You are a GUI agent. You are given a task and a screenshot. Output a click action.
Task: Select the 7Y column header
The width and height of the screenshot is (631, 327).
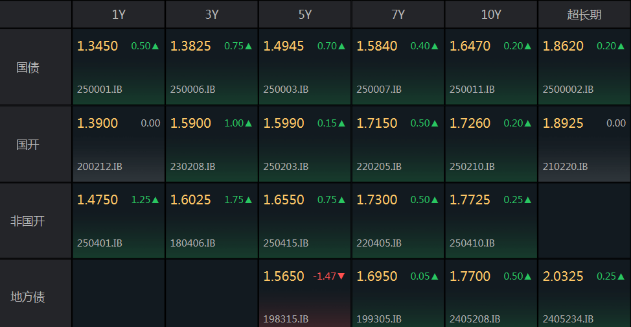pos(398,14)
